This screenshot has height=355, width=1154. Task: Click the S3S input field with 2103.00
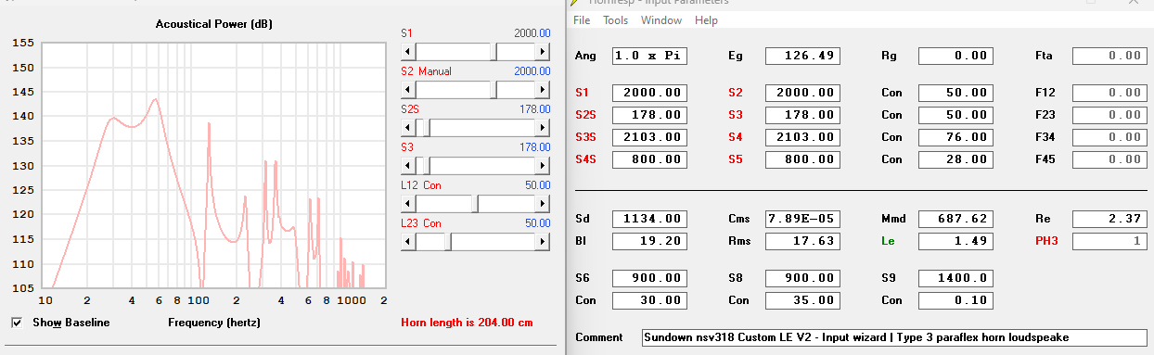pos(649,137)
